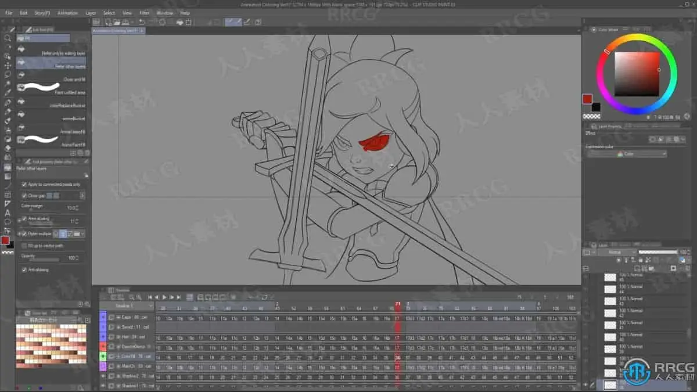Select the Zoom magnifier tool

tap(8, 38)
